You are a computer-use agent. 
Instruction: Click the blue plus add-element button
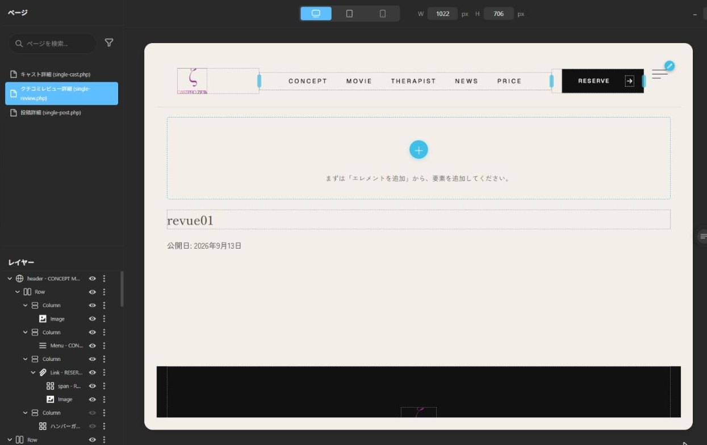pyautogui.click(x=419, y=150)
